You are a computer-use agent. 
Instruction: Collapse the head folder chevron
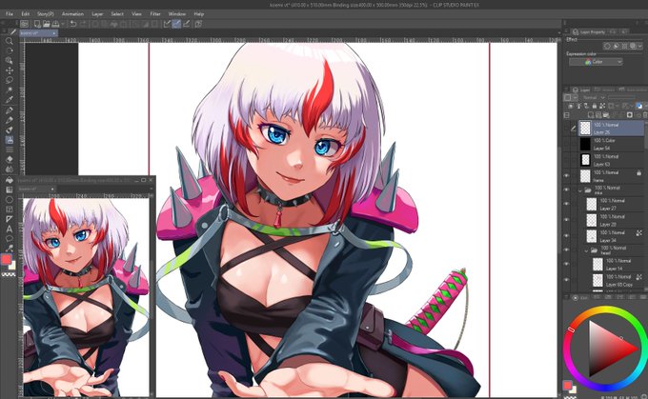point(586,250)
